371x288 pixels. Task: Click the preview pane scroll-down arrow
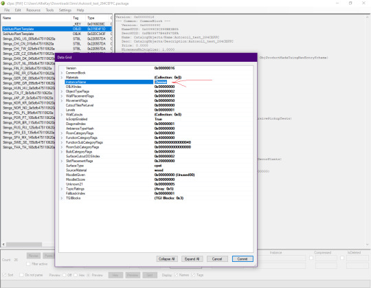pyautogui.click(x=367, y=245)
